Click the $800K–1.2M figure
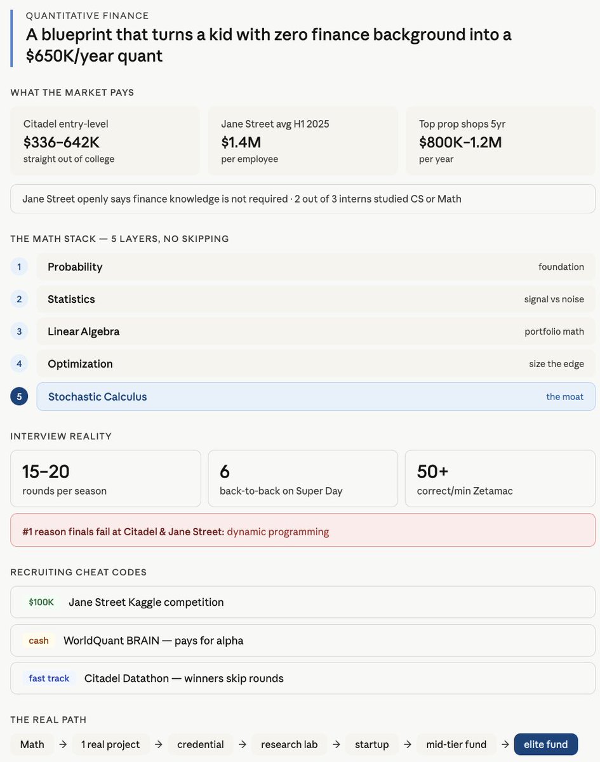Image resolution: width=600 pixels, height=762 pixels. point(460,142)
